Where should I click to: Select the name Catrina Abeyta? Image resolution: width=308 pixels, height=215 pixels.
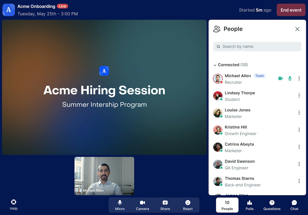coord(239,144)
